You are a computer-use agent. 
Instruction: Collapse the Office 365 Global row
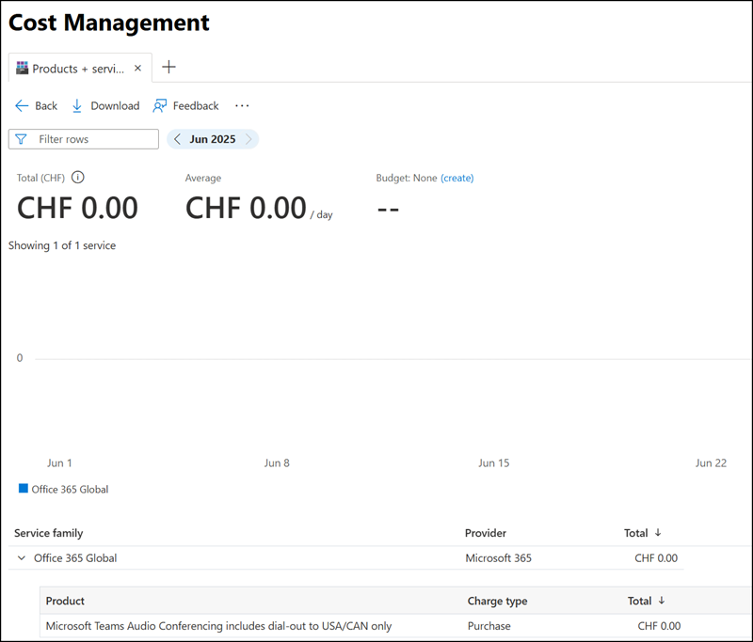(21, 558)
